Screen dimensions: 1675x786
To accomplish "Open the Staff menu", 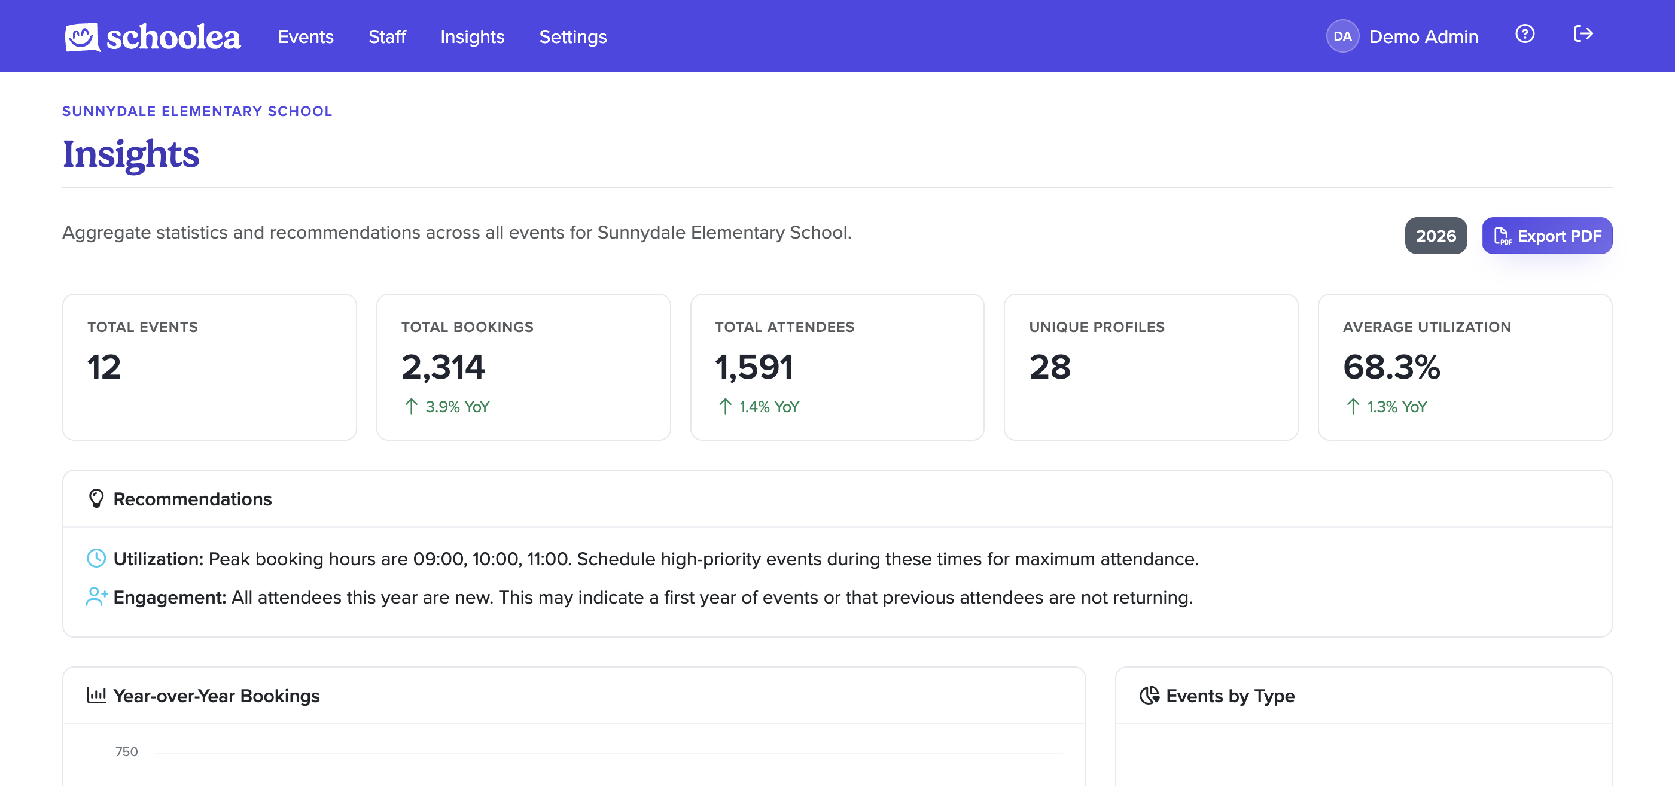I will [x=387, y=37].
